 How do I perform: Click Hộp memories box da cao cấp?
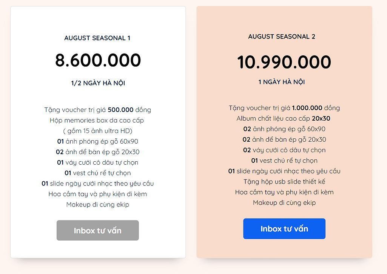(x=97, y=120)
